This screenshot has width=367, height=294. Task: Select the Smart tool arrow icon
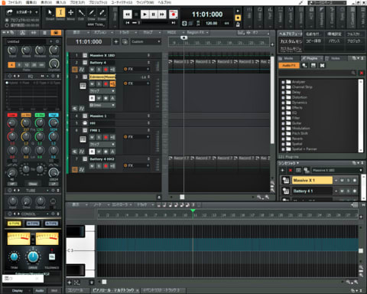click(x=50, y=12)
